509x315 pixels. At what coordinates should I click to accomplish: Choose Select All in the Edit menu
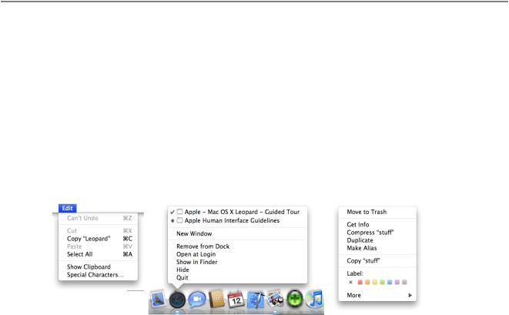tap(98, 254)
